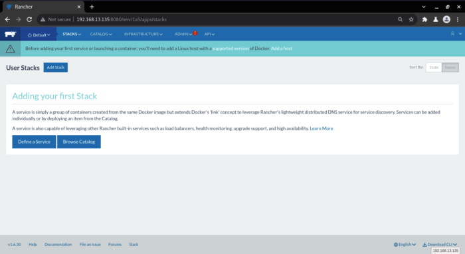Viewport: 465px width, 254px height.
Task: Click the zoom magnifier icon in address bar
Action: [400, 19]
